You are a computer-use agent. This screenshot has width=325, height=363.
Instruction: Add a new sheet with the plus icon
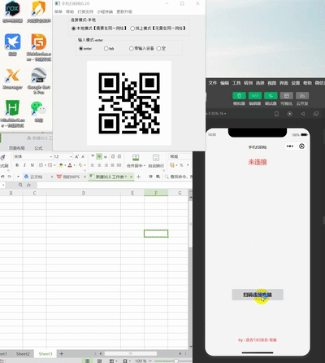point(62,353)
